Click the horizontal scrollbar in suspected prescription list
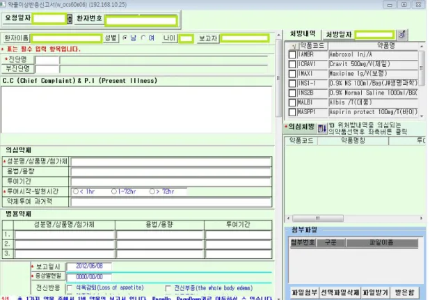Image resolution: width=430 pixels, height=300 pixels. (x=318, y=219)
